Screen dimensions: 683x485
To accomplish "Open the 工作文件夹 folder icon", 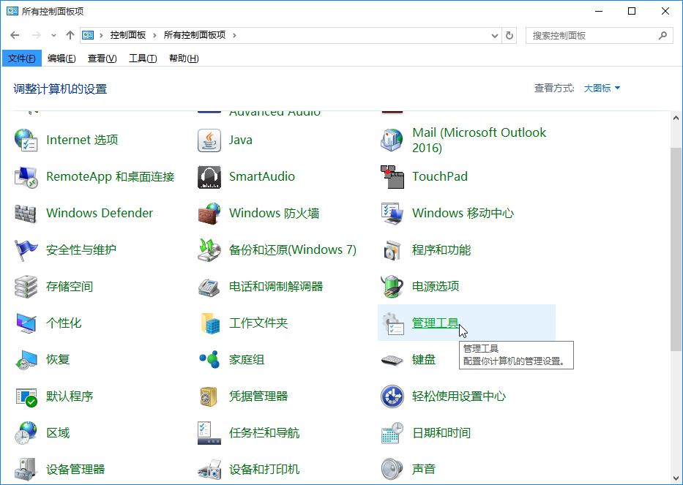I will 210,323.
